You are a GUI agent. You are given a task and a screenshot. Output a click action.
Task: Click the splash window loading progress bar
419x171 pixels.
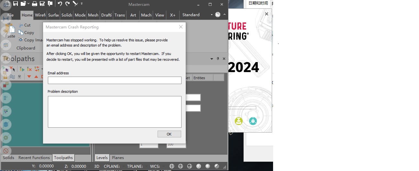(x=242, y=108)
